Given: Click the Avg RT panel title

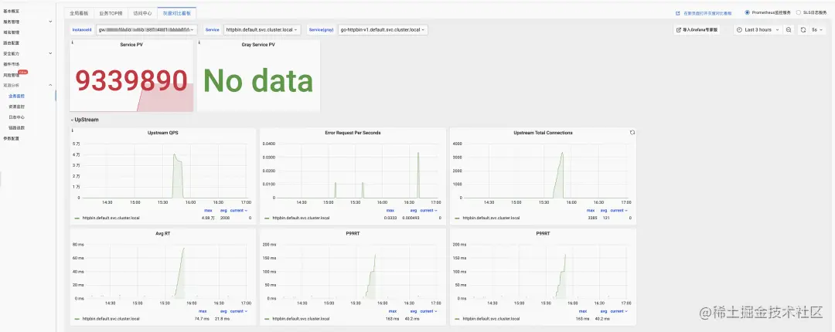Looking at the screenshot, I should tap(163, 234).
